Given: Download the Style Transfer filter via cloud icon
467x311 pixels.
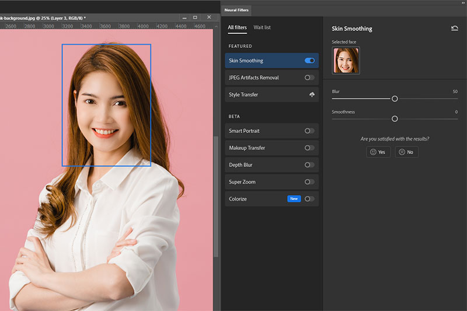Looking at the screenshot, I should point(312,95).
